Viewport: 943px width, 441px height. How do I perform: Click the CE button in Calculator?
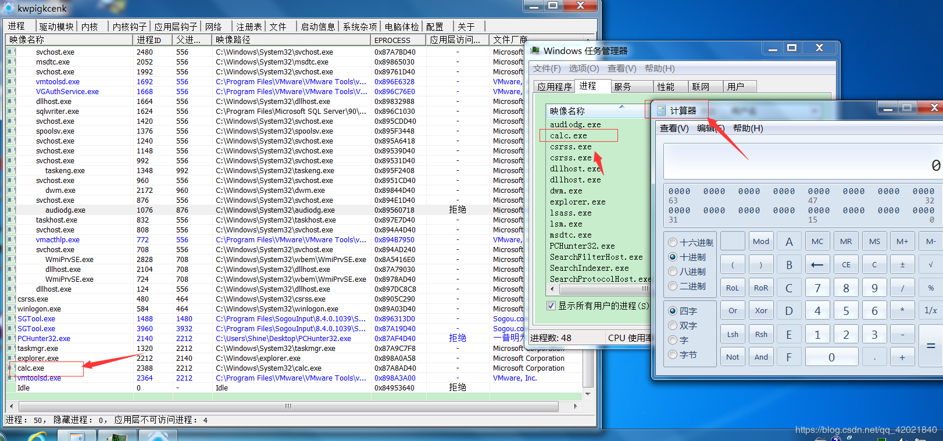(x=846, y=264)
